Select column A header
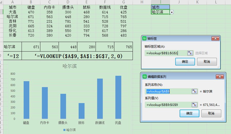Image resolution: width=231 pixels, height=134 pixels. (x=13, y=2)
